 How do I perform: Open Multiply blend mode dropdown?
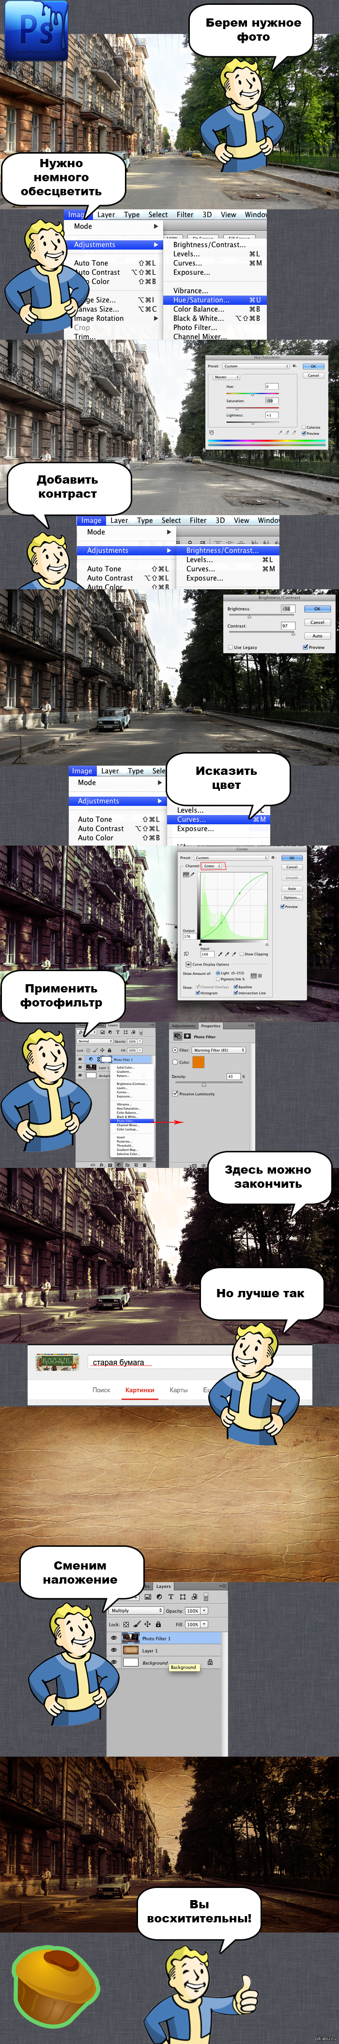(x=136, y=1611)
